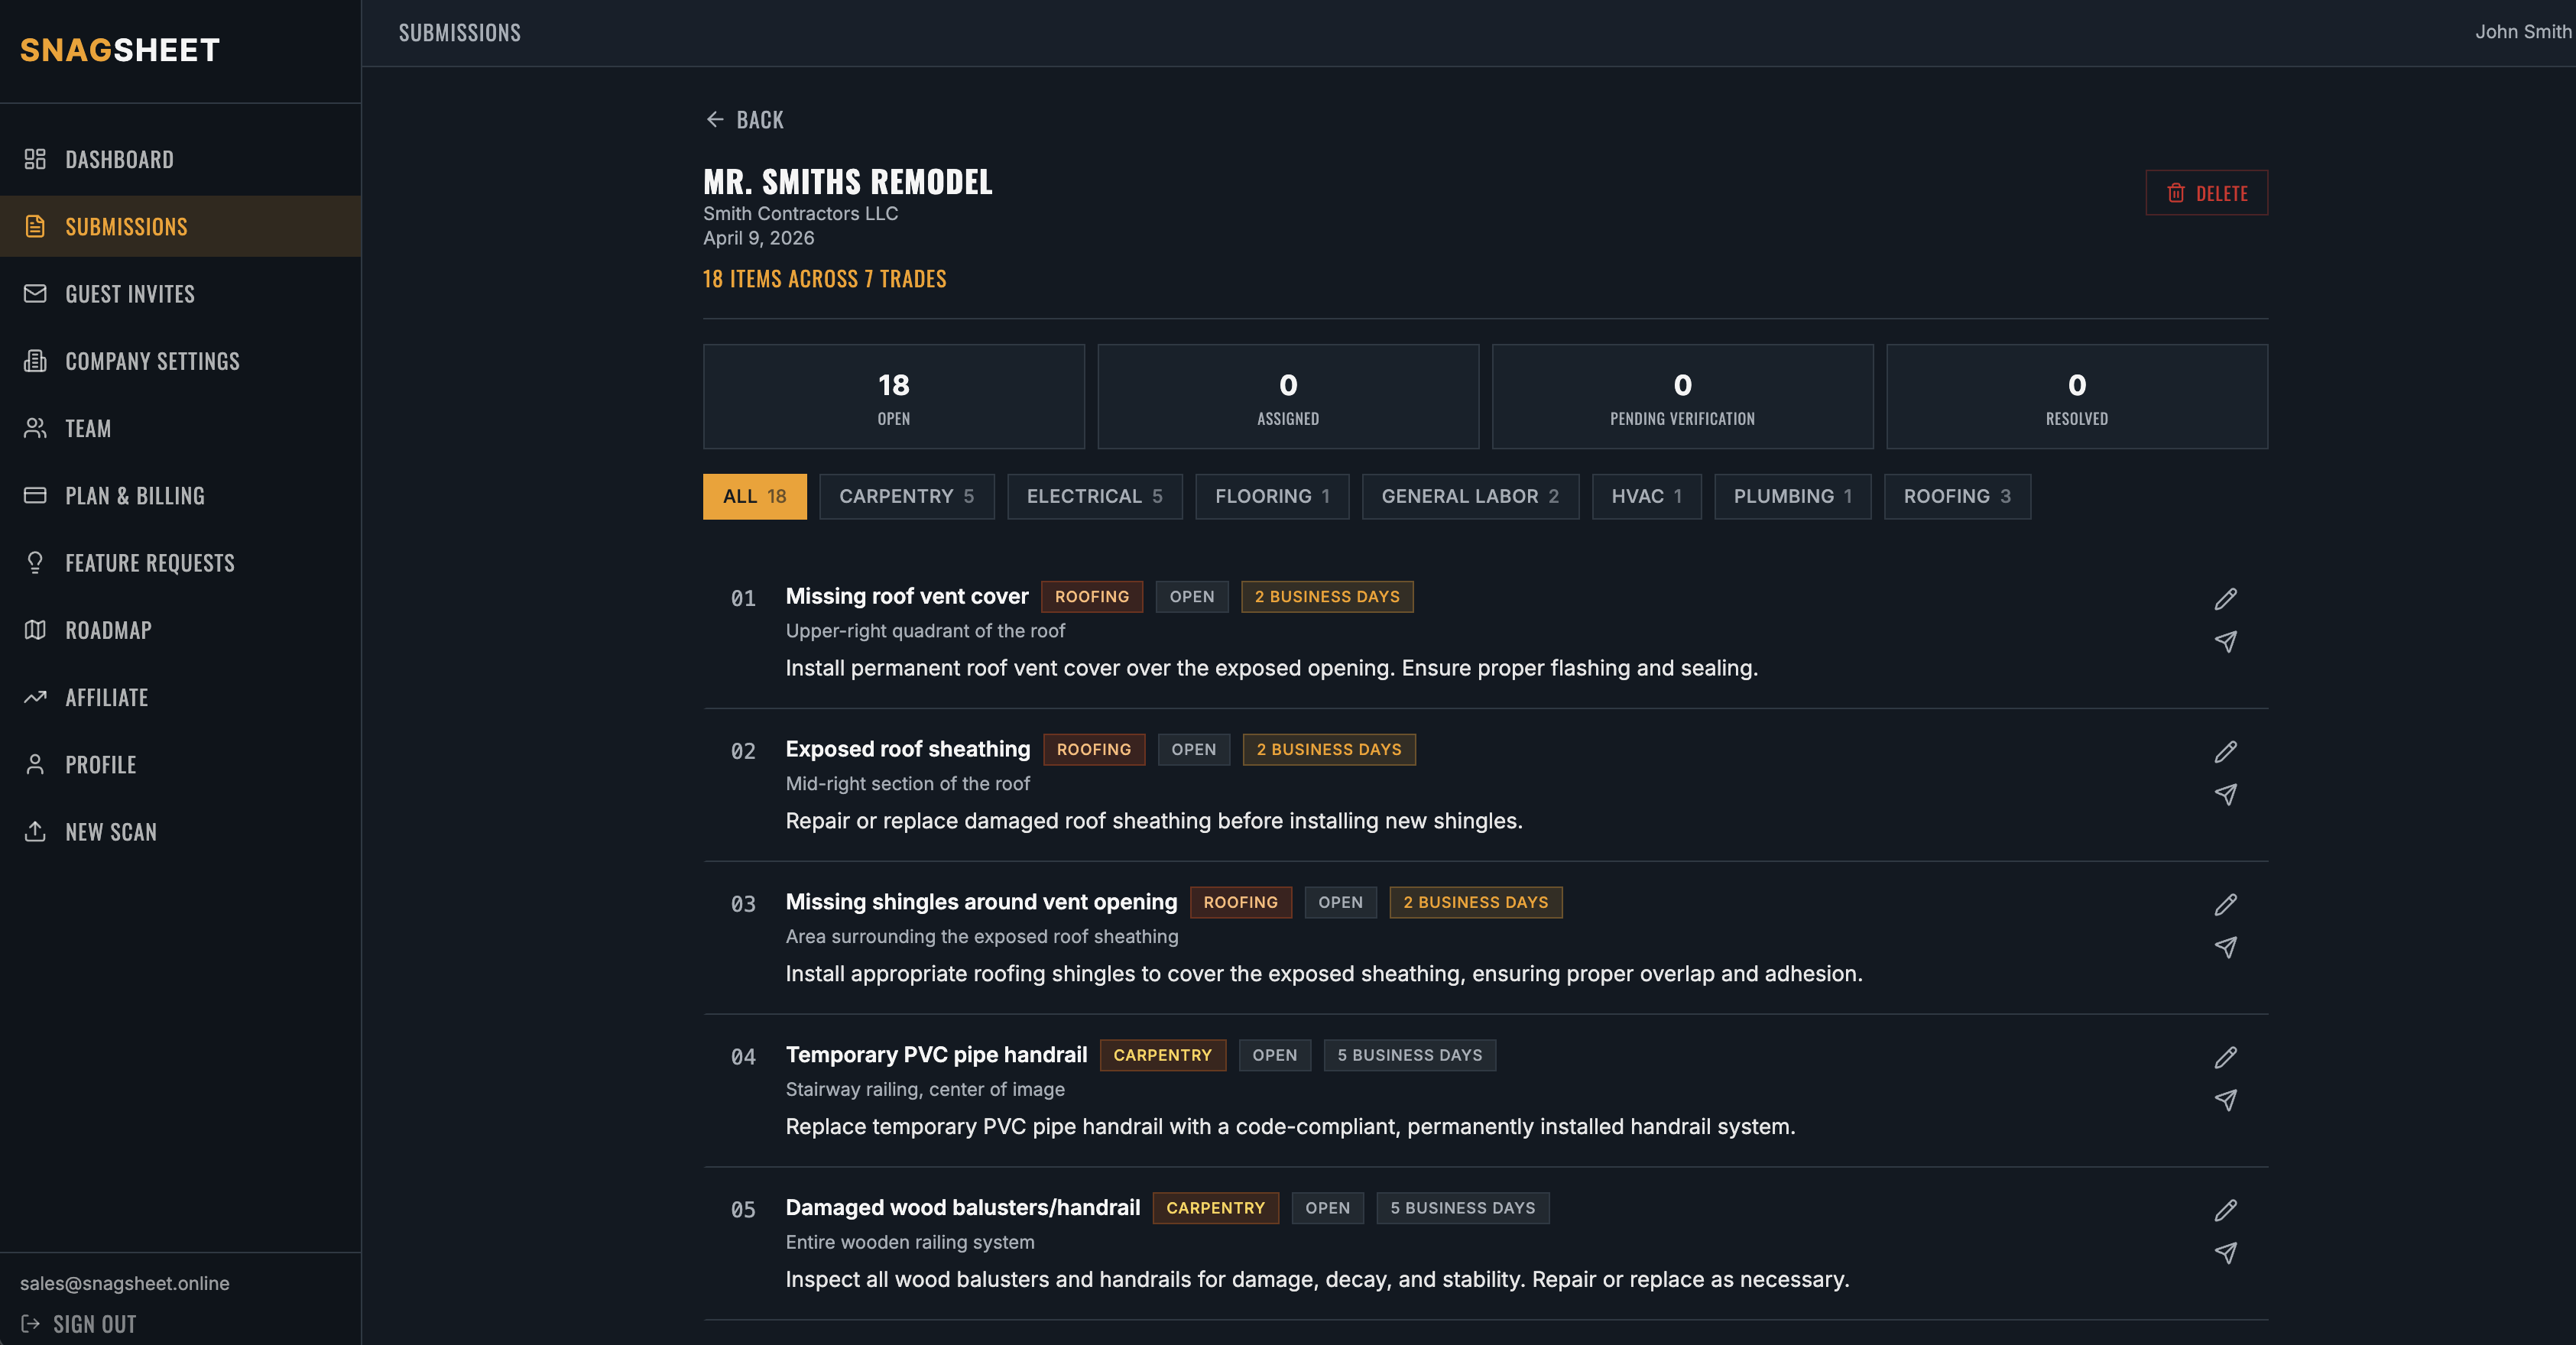The image size is (2576, 1345).
Task: Click OPEN status badge on Temporary PVC handrail
Action: [x=1275, y=1055]
